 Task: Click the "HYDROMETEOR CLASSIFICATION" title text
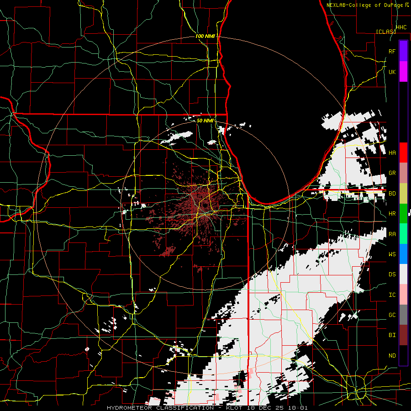pyautogui.click(x=160, y=408)
